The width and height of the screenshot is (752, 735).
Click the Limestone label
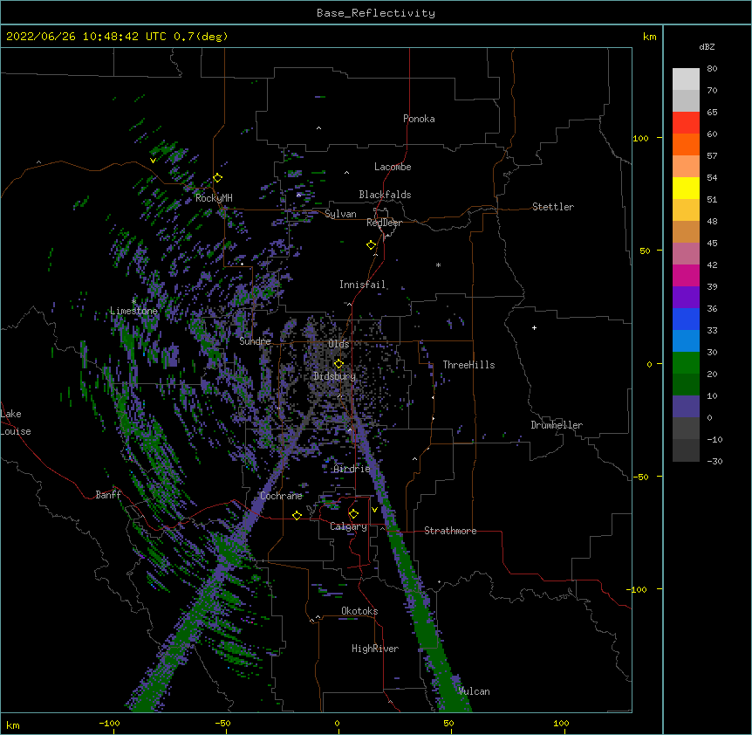coord(133,311)
